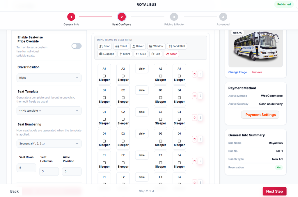Clear the seat grid with the eraser button
298x197 pixels.
coord(171,54)
